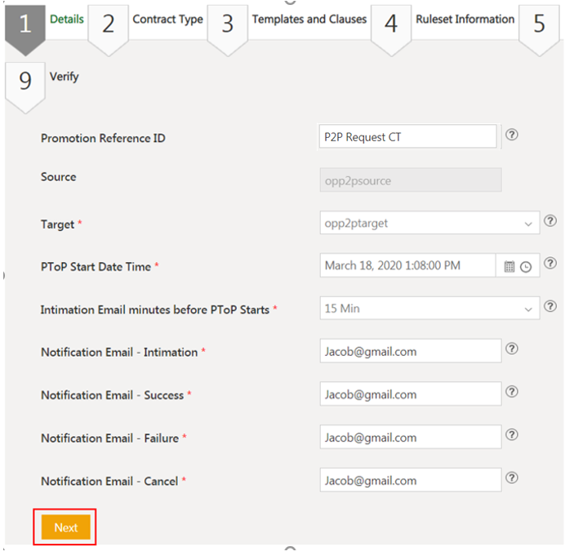This screenshot has height=556, width=565.
Task: Click the PToP Start Date Time field
Action: pyautogui.click(x=407, y=265)
